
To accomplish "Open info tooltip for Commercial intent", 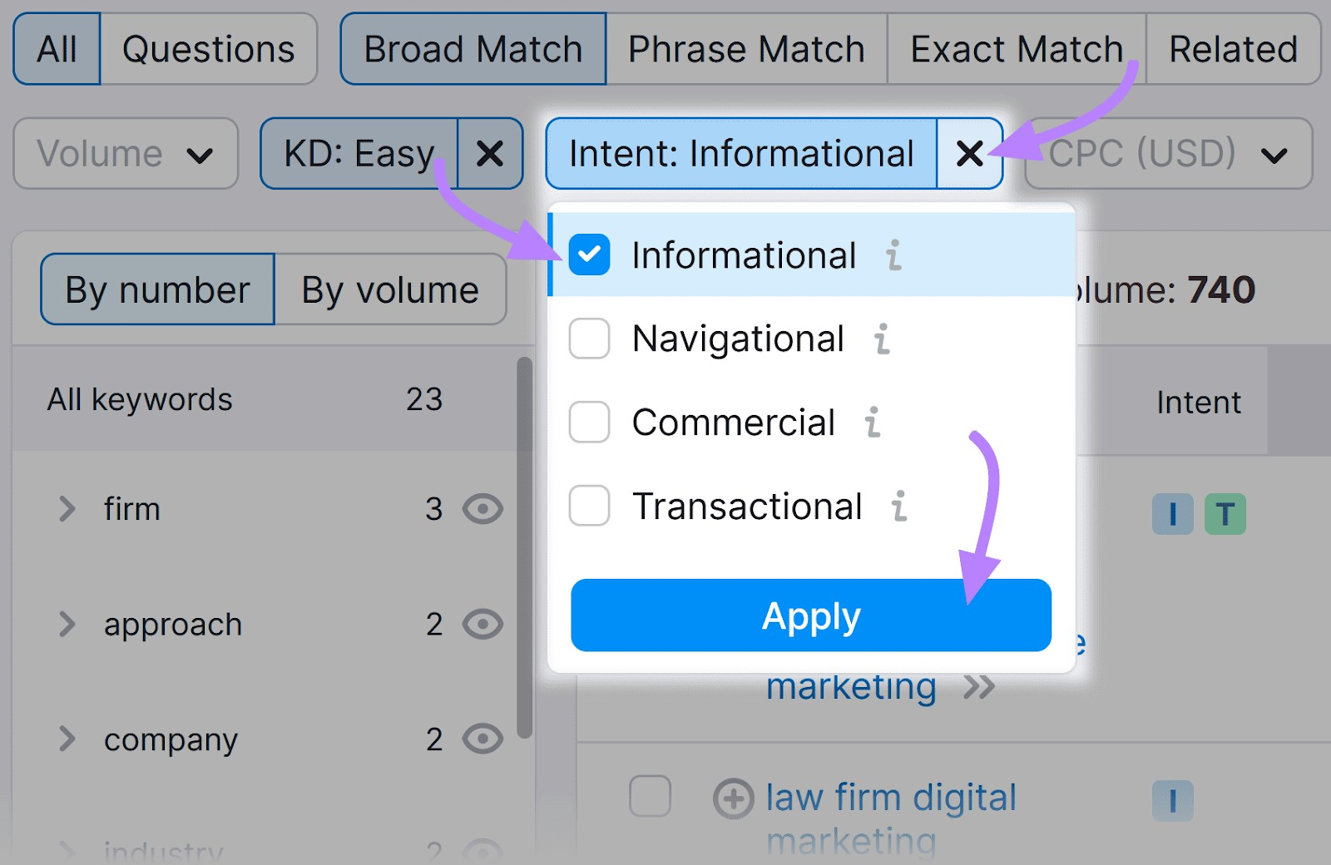I will [872, 423].
